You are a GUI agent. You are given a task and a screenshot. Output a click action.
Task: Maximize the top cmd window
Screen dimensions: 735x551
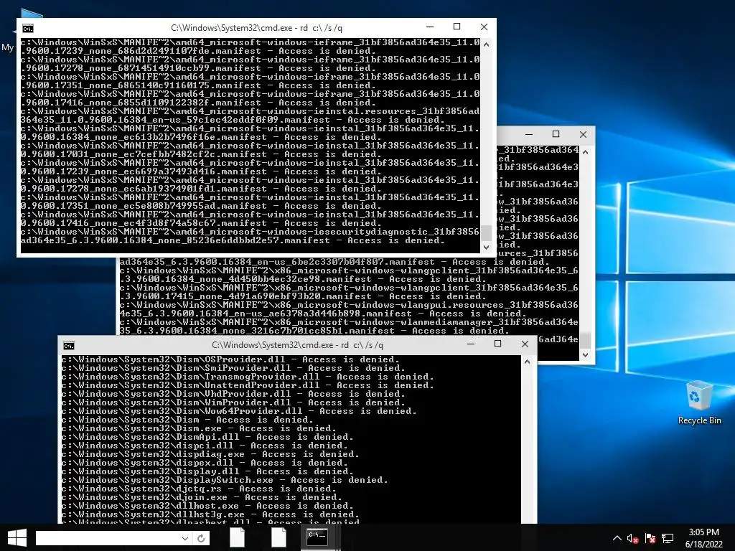[457, 27]
